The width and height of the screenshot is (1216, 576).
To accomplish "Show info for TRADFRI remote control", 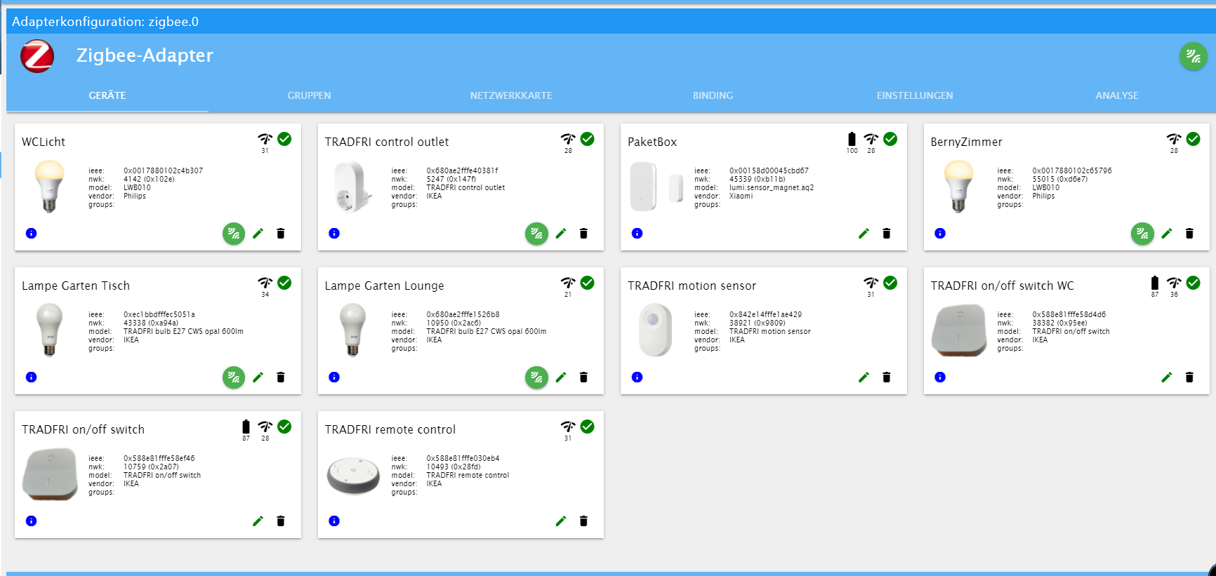I will (334, 521).
